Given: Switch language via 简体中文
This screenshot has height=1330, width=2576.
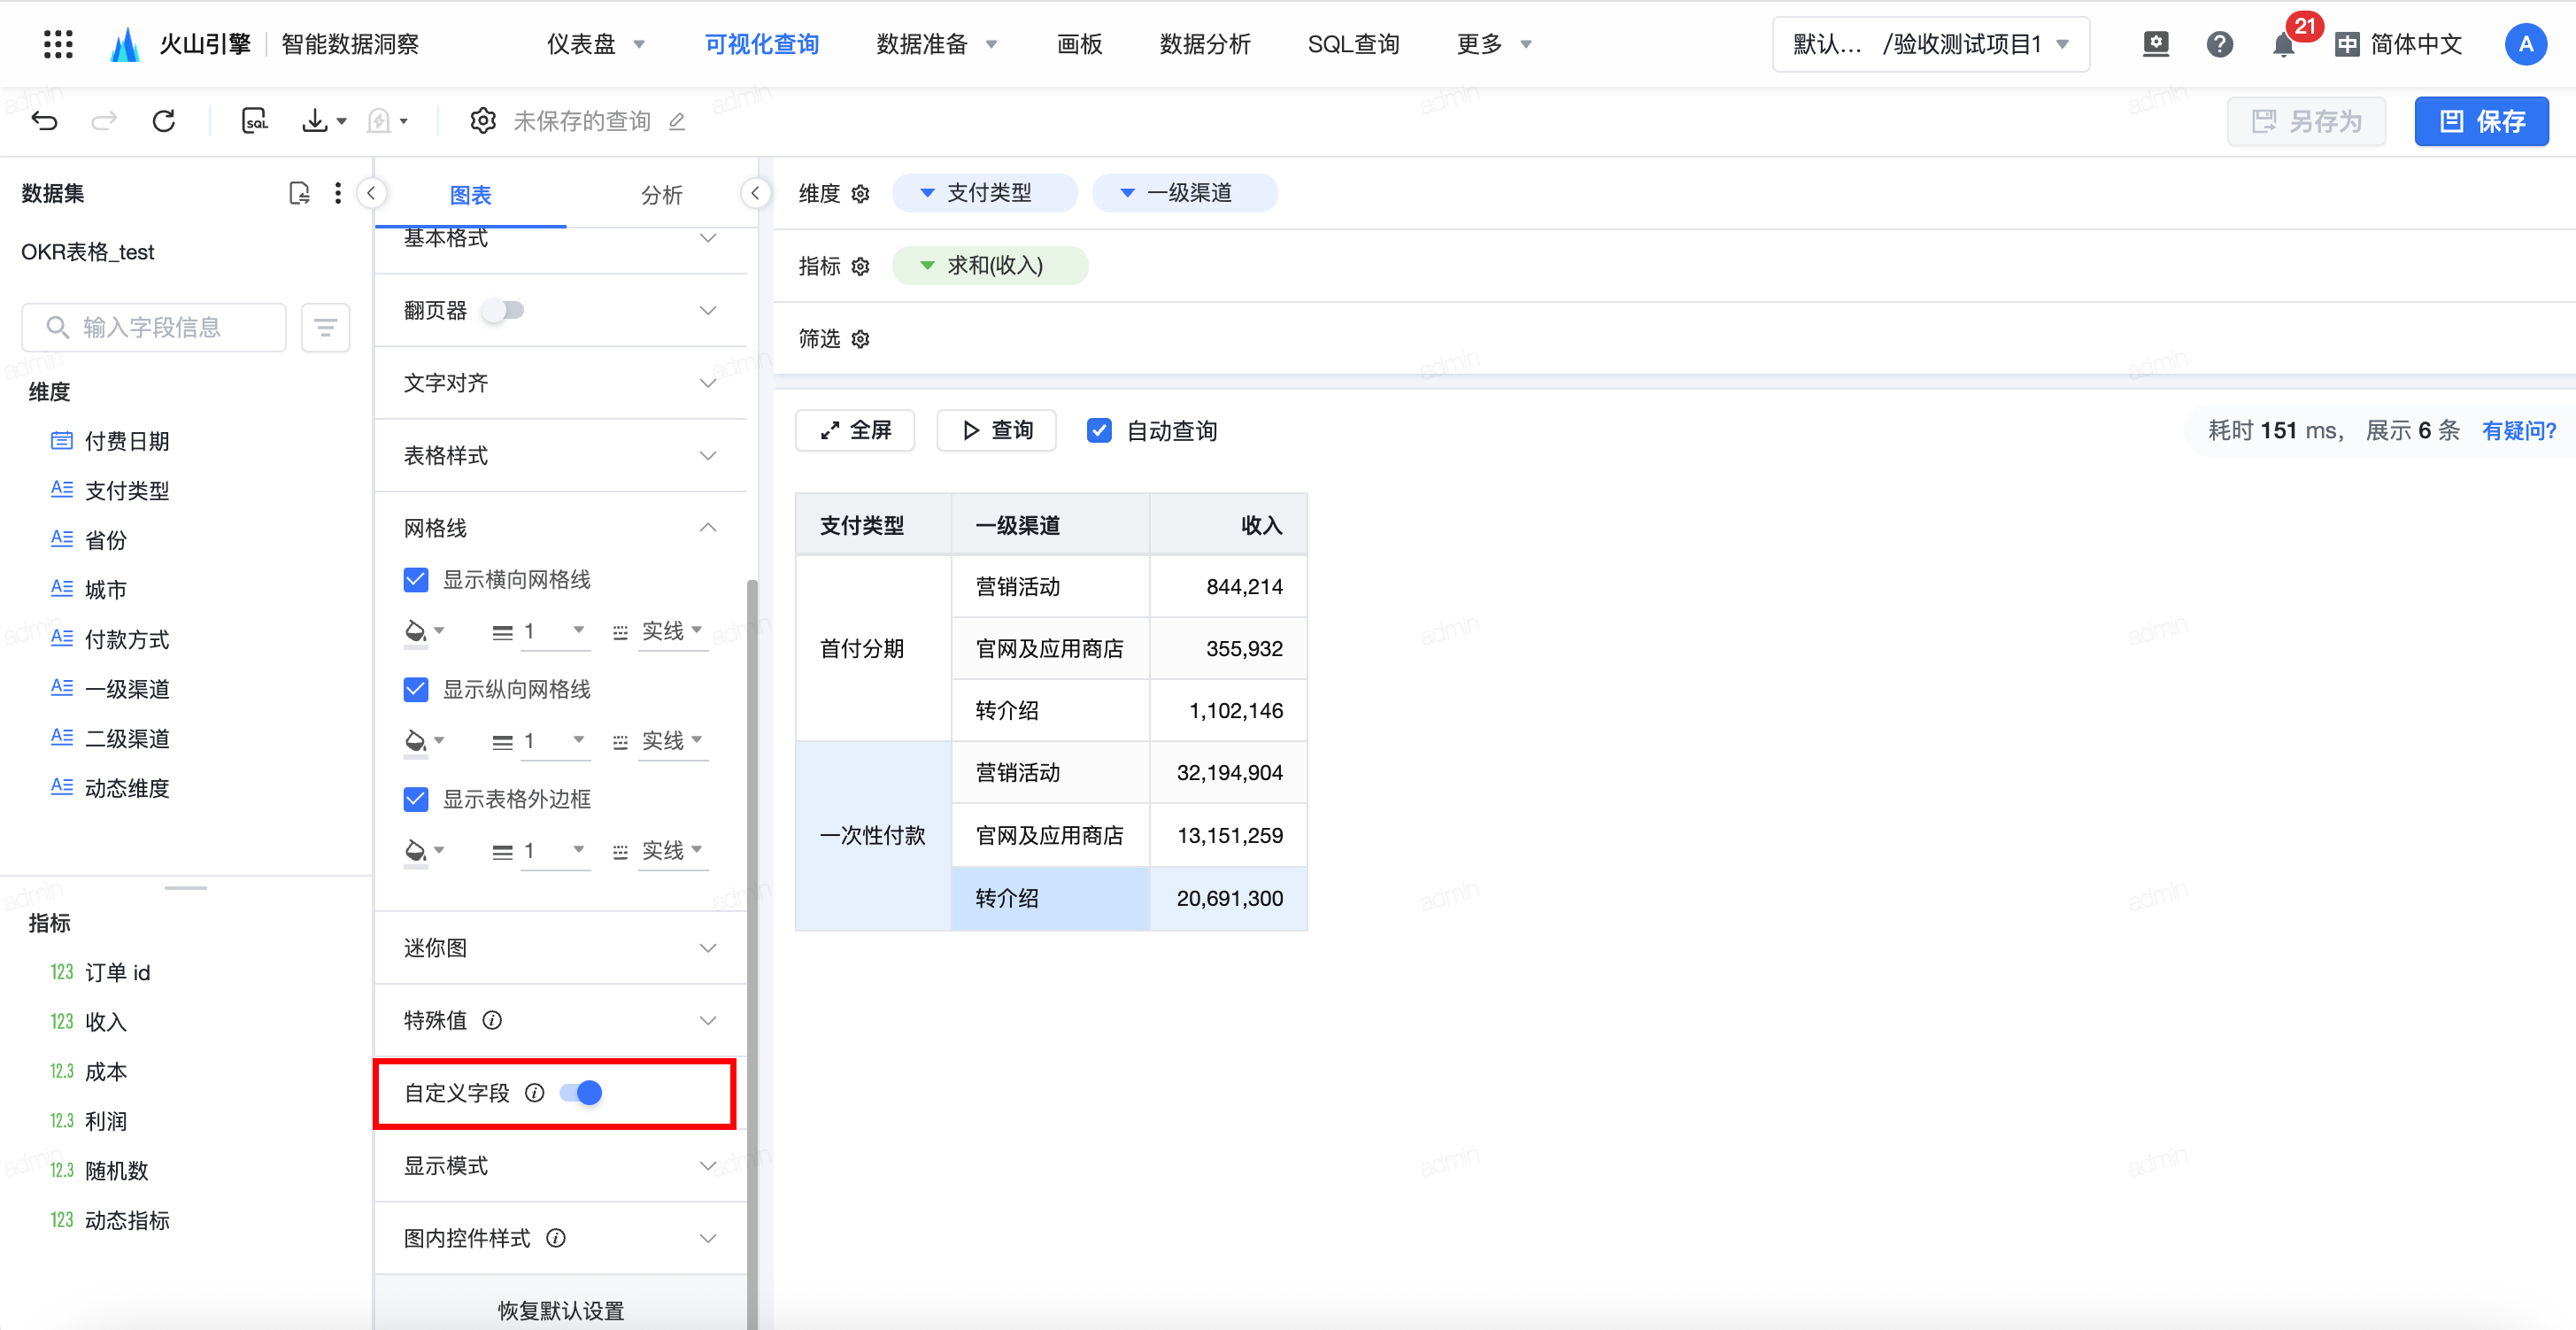Looking at the screenshot, I should coord(2397,44).
